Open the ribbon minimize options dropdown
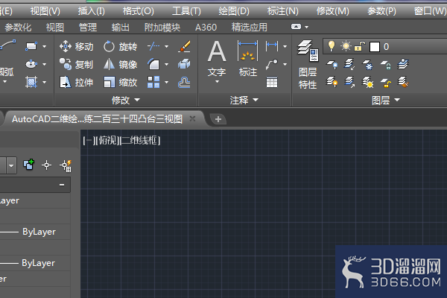This screenshot has height=298, width=447. 307,27
